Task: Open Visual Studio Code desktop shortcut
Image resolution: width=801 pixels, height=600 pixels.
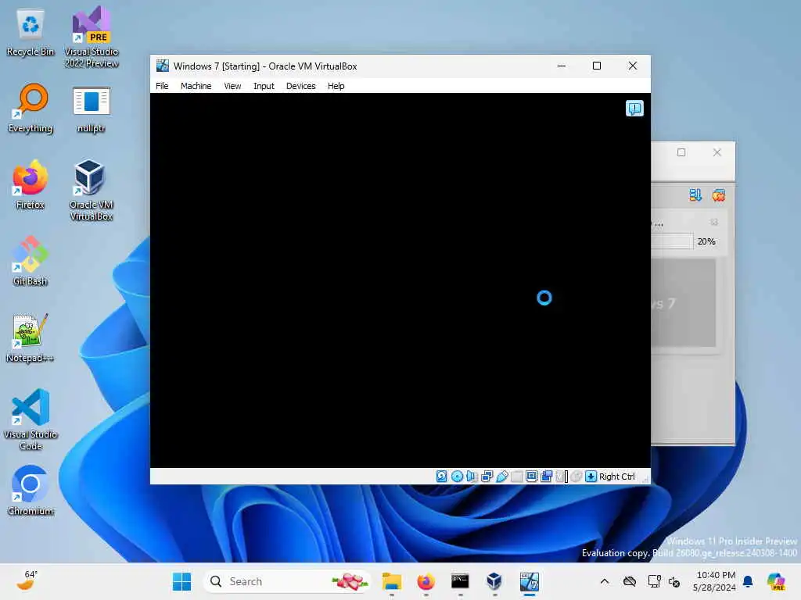Action: tap(31, 420)
